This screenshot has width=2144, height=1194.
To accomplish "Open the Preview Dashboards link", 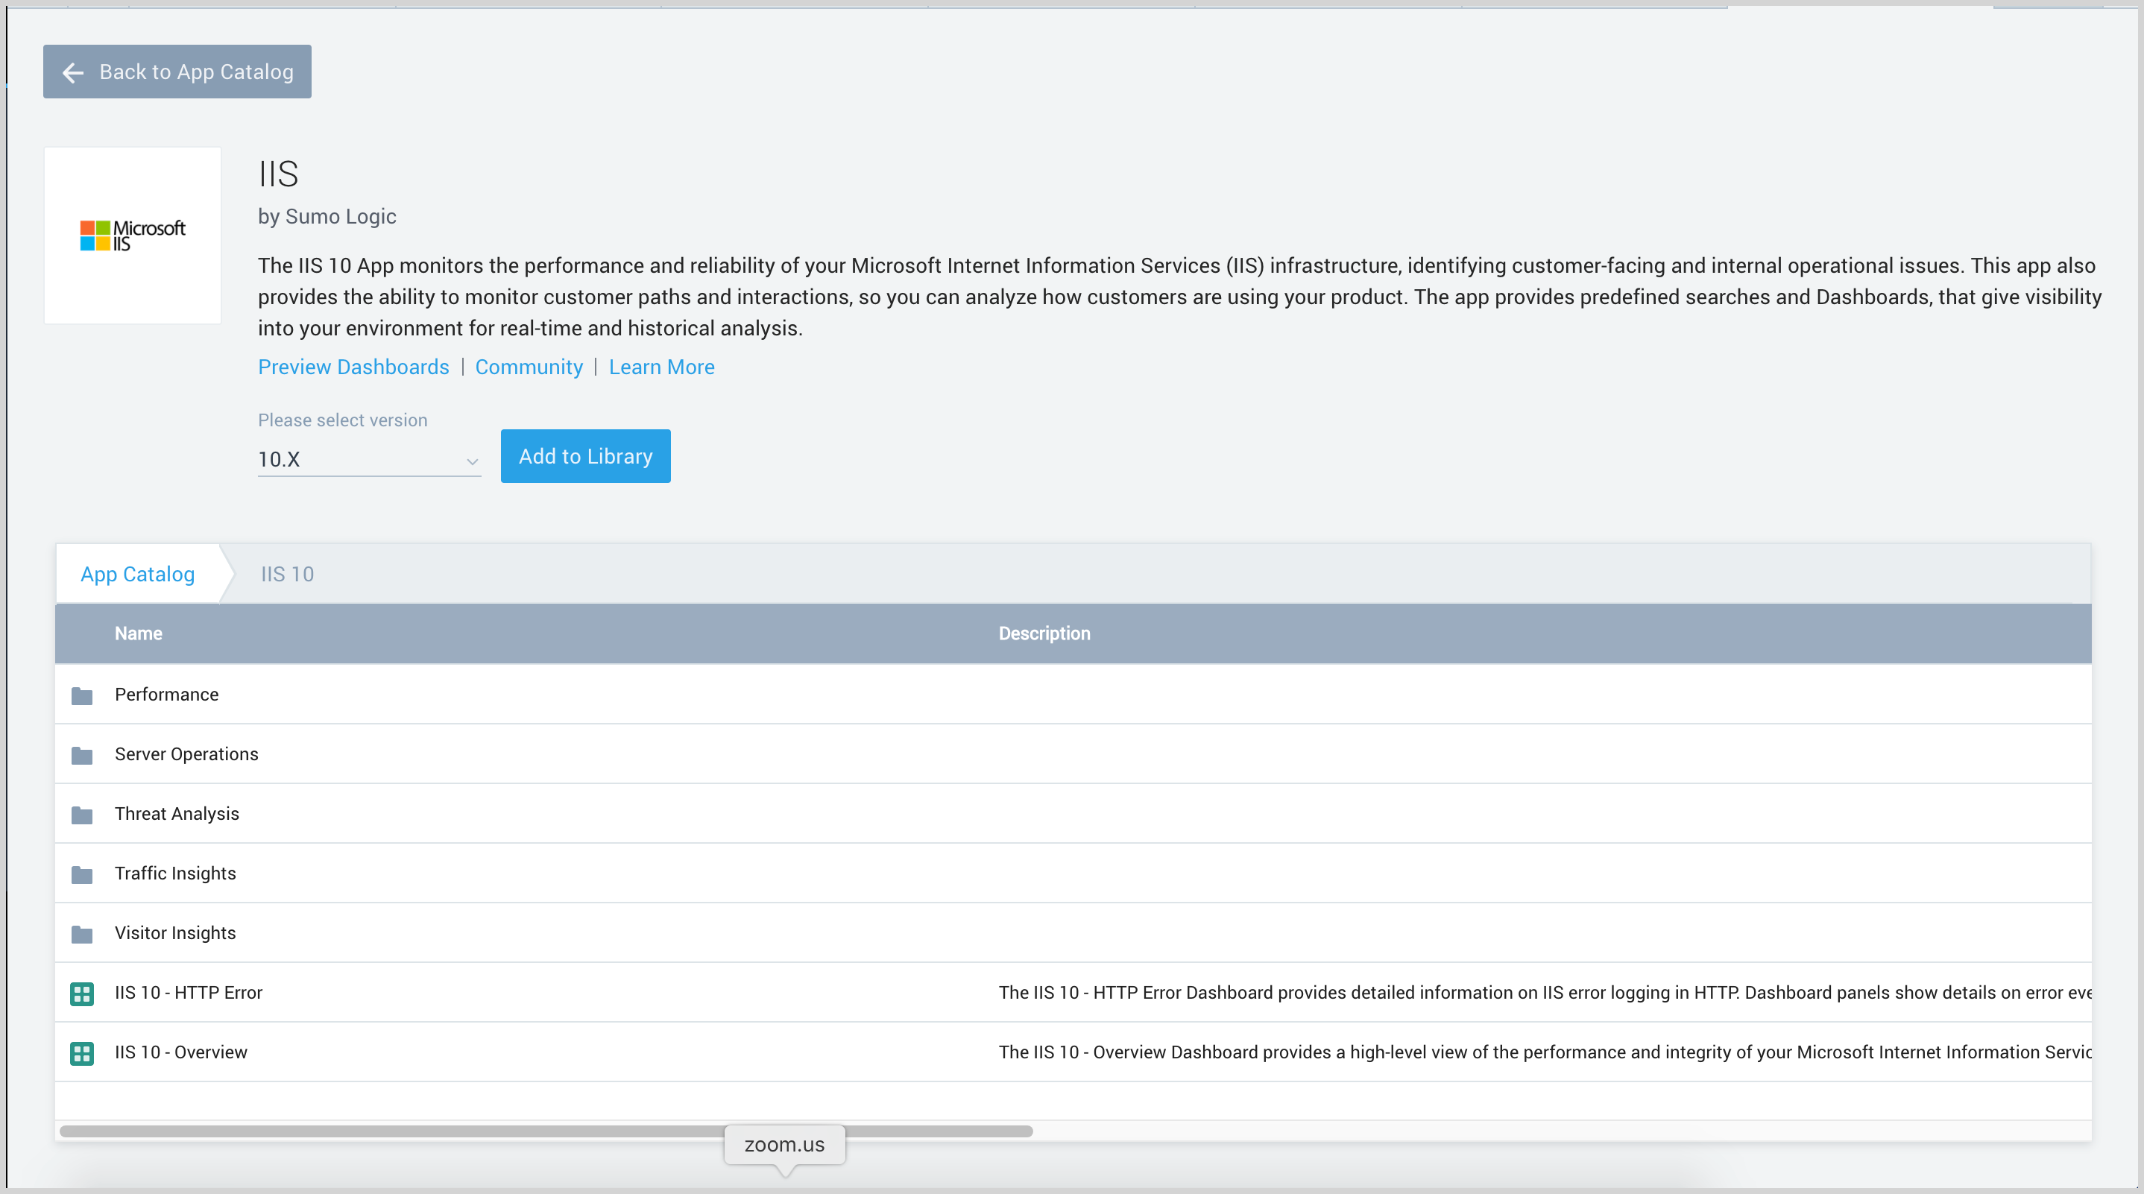I will click(353, 367).
